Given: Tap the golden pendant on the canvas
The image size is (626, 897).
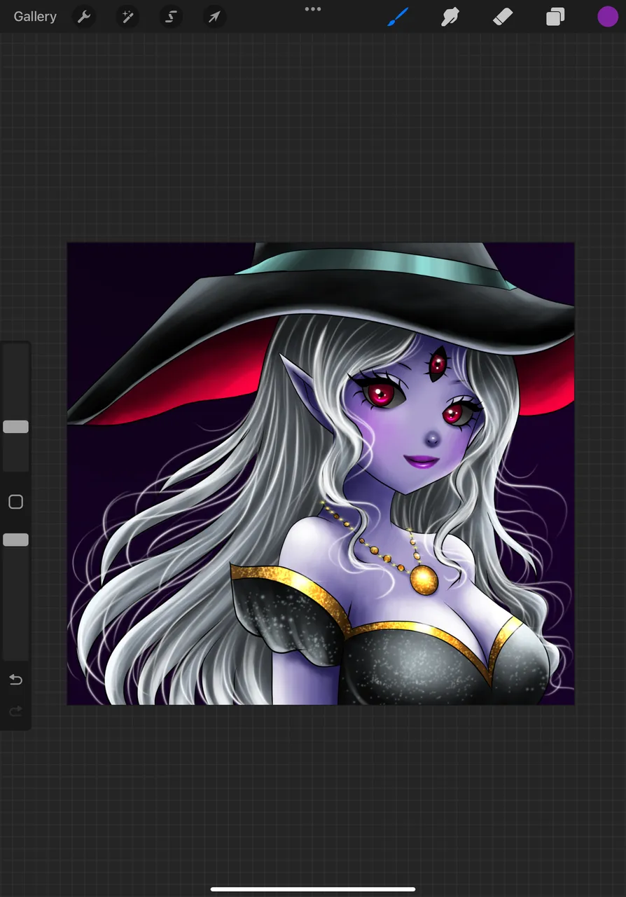Looking at the screenshot, I should point(424,580).
